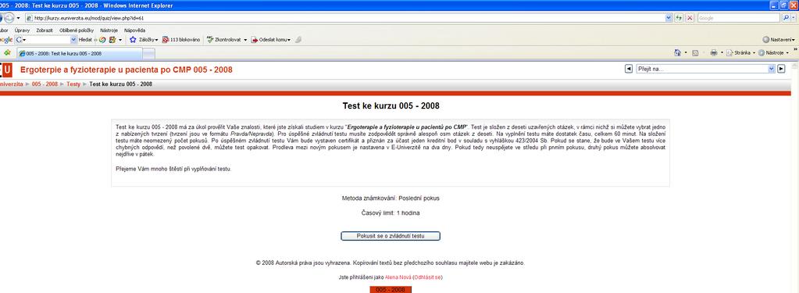Click the Odhlásit se logout link
This screenshot has width=799, height=293.
click(428, 277)
